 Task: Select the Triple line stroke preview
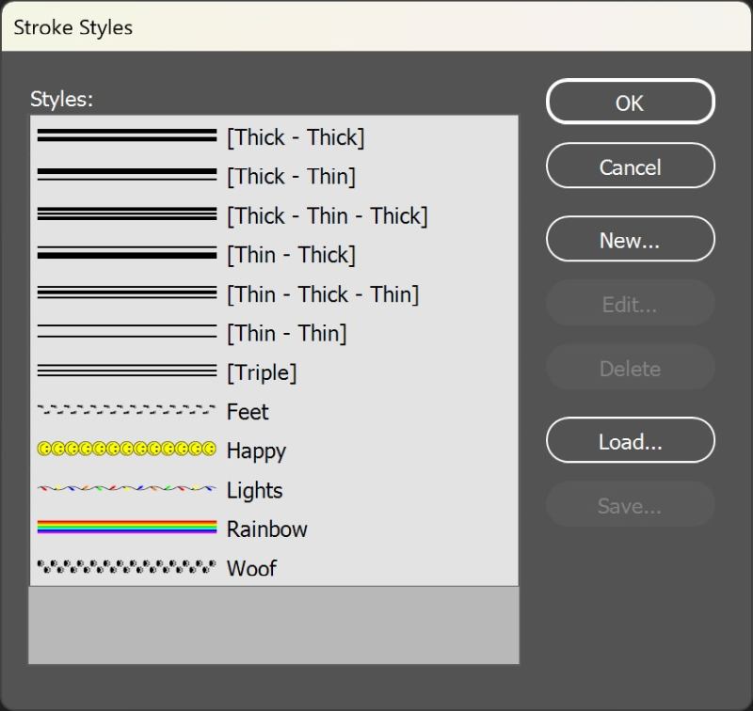127,371
